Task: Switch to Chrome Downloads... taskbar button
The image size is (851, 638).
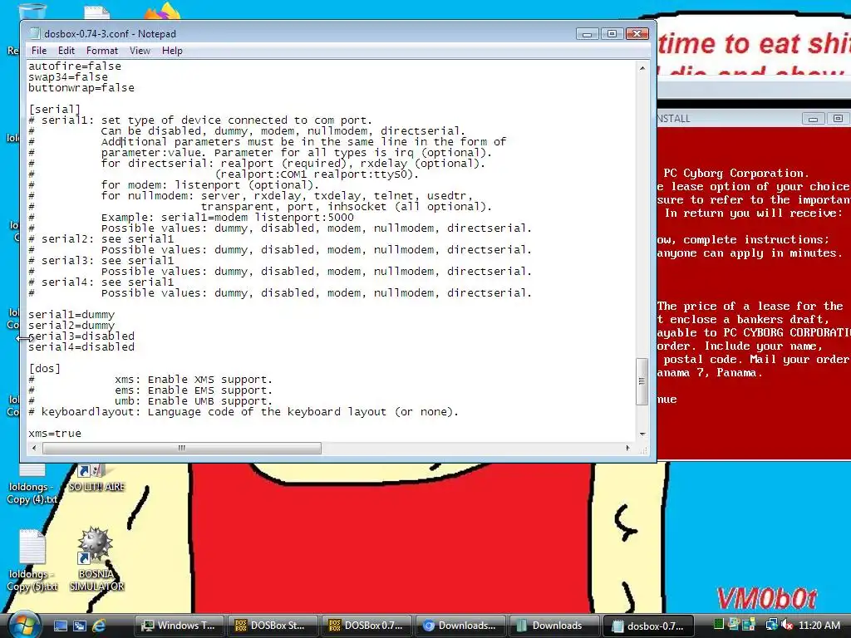Action: 461,626
